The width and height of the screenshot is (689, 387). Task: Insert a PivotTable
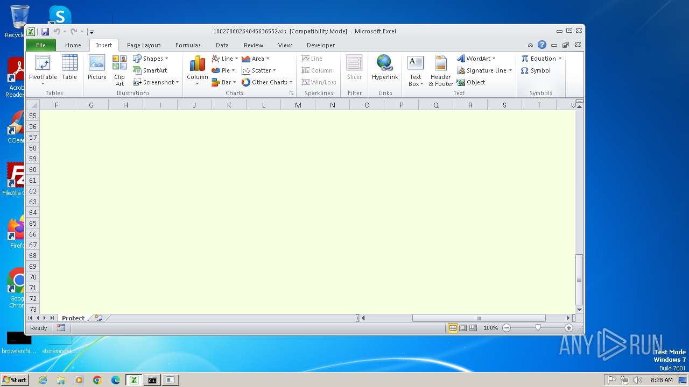[43, 69]
